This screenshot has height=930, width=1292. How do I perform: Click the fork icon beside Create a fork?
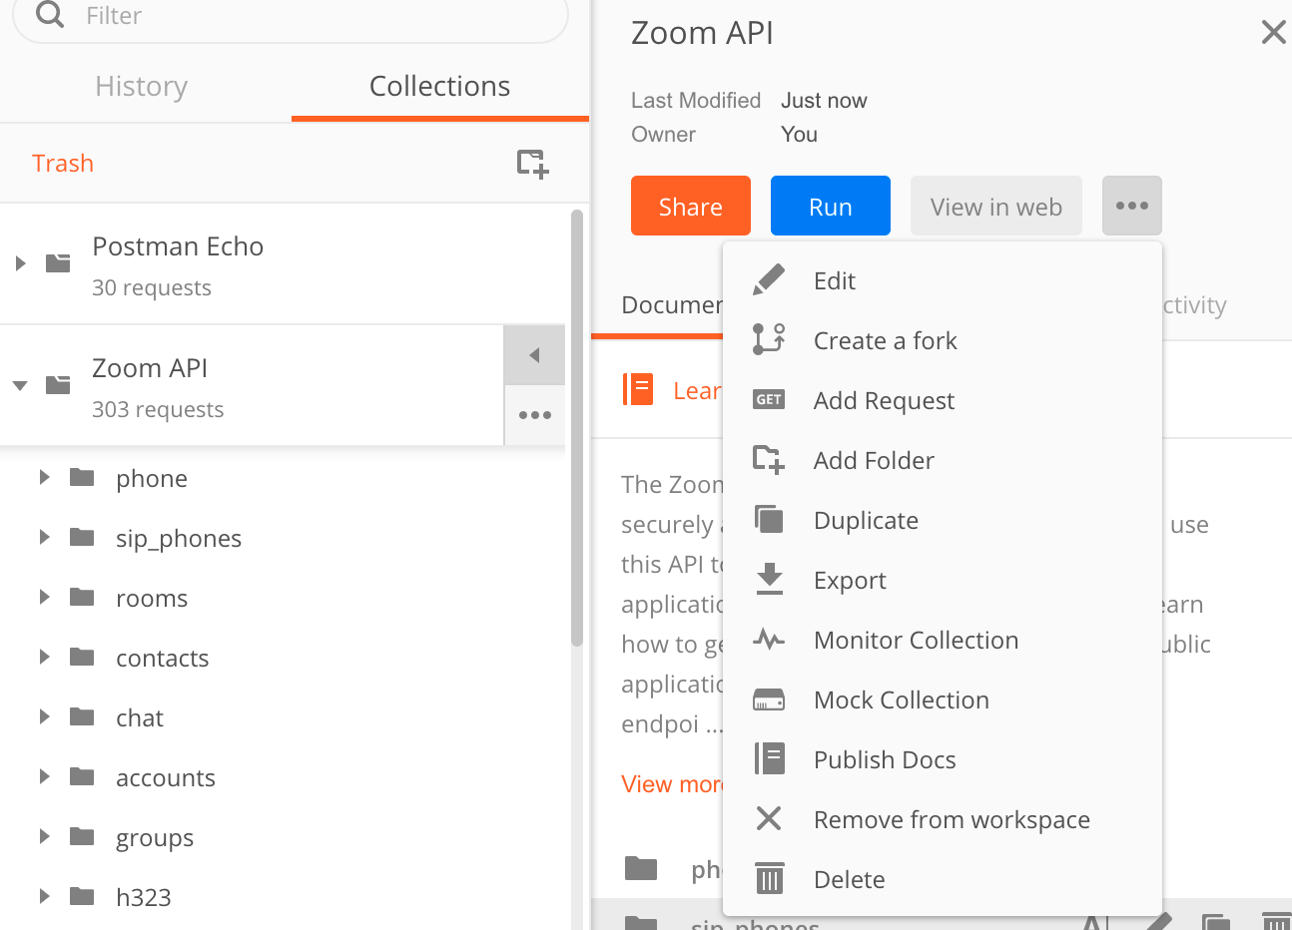pos(769,340)
